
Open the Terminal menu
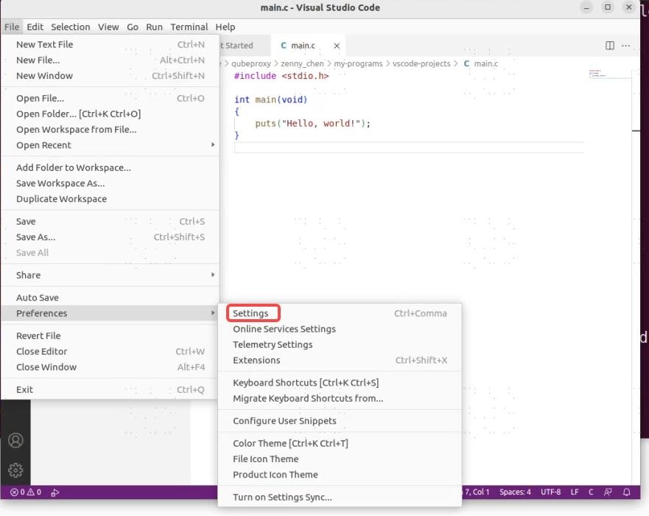click(x=189, y=27)
